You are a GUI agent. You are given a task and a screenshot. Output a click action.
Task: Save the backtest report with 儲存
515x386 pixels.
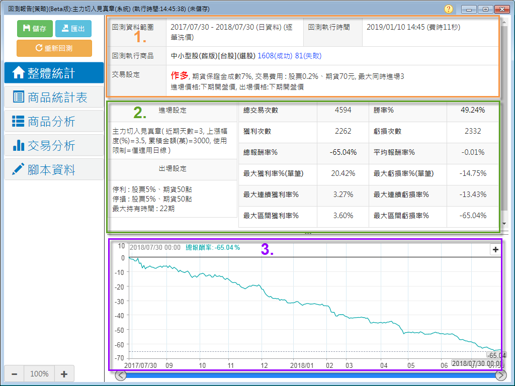tap(35, 29)
